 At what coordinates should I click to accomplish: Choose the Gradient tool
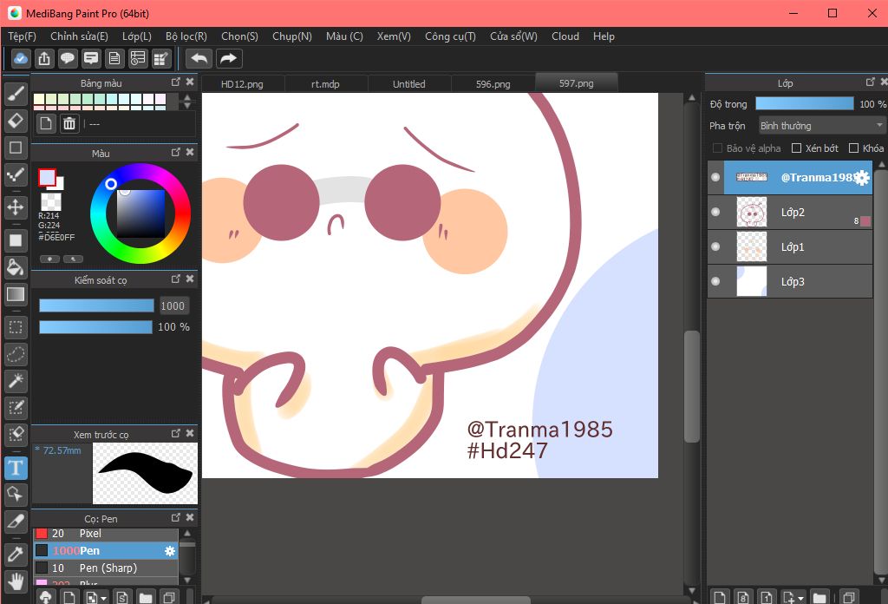coord(16,293)
